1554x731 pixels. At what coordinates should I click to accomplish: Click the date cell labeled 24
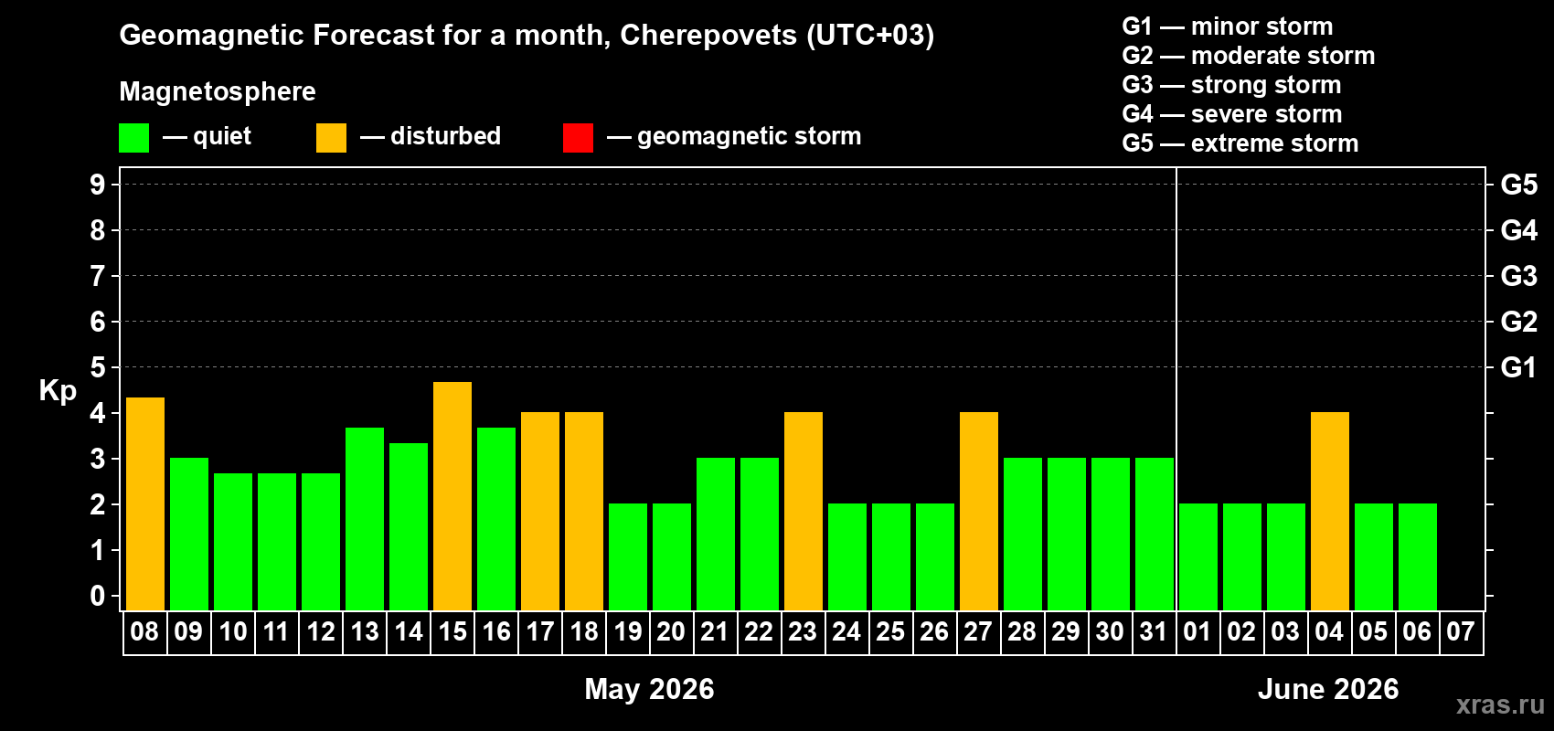847,632
